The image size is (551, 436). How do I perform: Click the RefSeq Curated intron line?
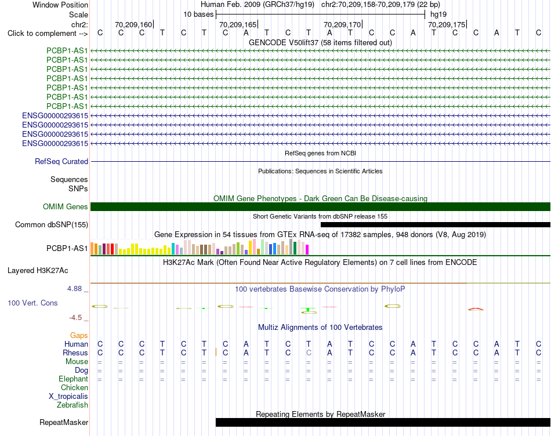[320, 161]
